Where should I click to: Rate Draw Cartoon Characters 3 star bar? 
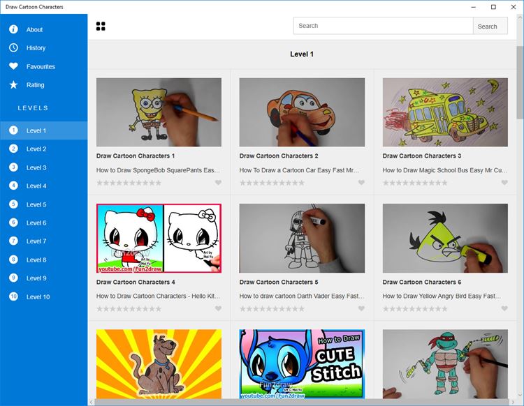coord(415,183)
